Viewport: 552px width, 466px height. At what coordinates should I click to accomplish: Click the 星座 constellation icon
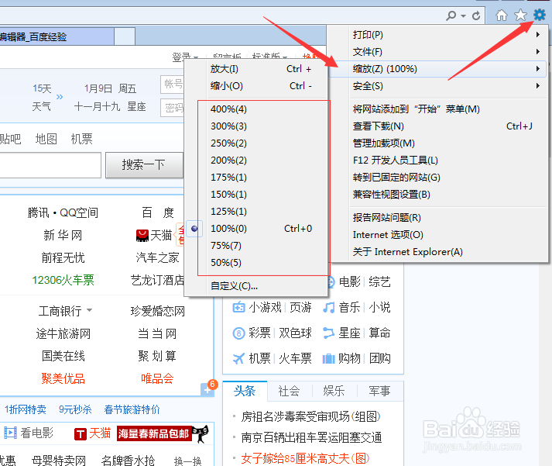[328, 333]
